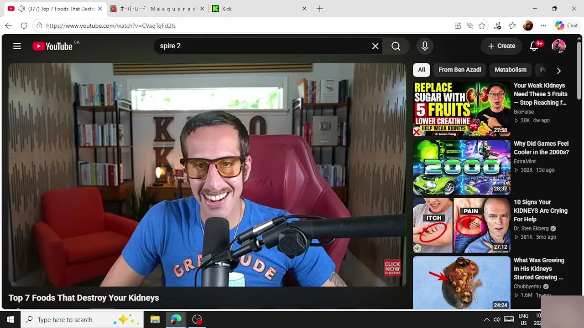Image resolution: width=584 pixels, height=328 pixels.
Task: Switch to the Masquerade browser tab
Action: [x=157, y=9]
